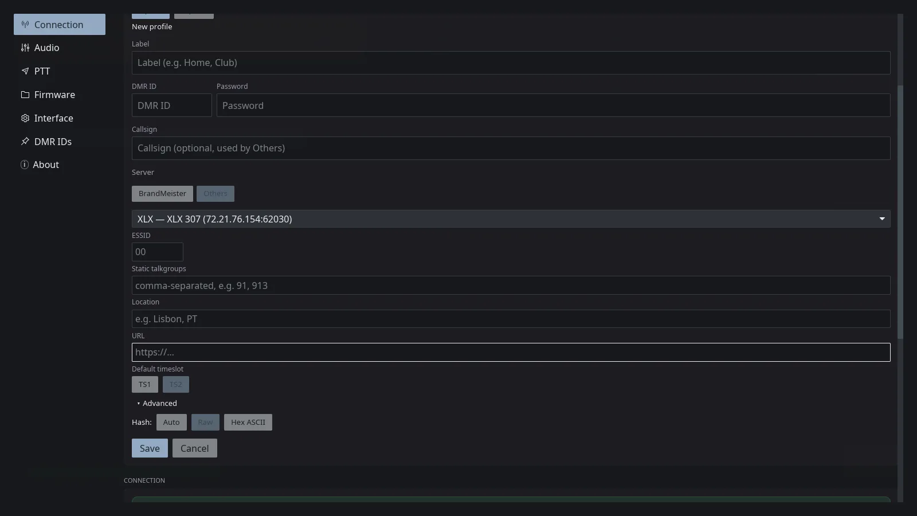917x516 pixels.
Task: Click the Interface gear icon
Action: [25, 119]
